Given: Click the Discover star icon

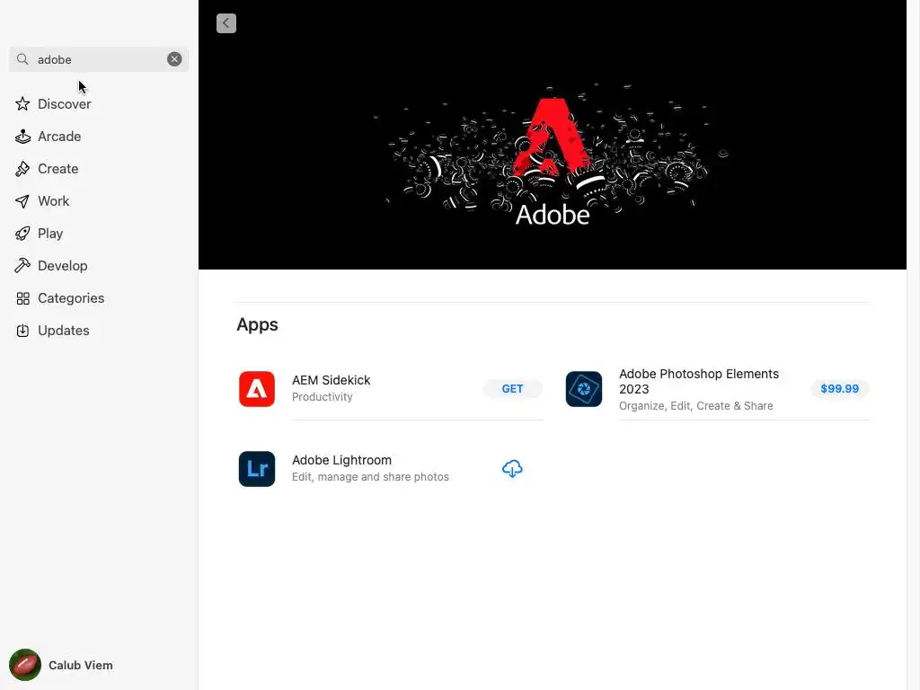Looking at the screenshot, I should pyautogui.click(x=22, y=104).
